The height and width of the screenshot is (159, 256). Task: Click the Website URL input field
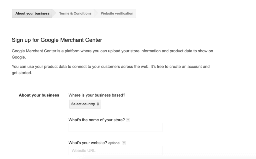115,151
